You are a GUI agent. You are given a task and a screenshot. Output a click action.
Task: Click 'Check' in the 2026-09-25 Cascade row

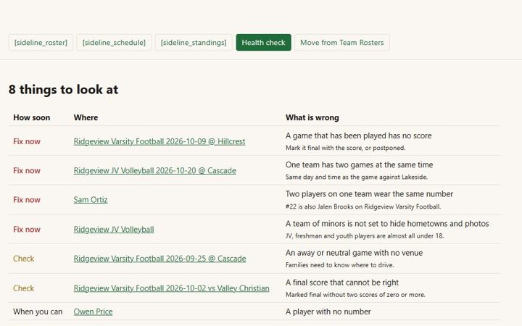(24, 259)
